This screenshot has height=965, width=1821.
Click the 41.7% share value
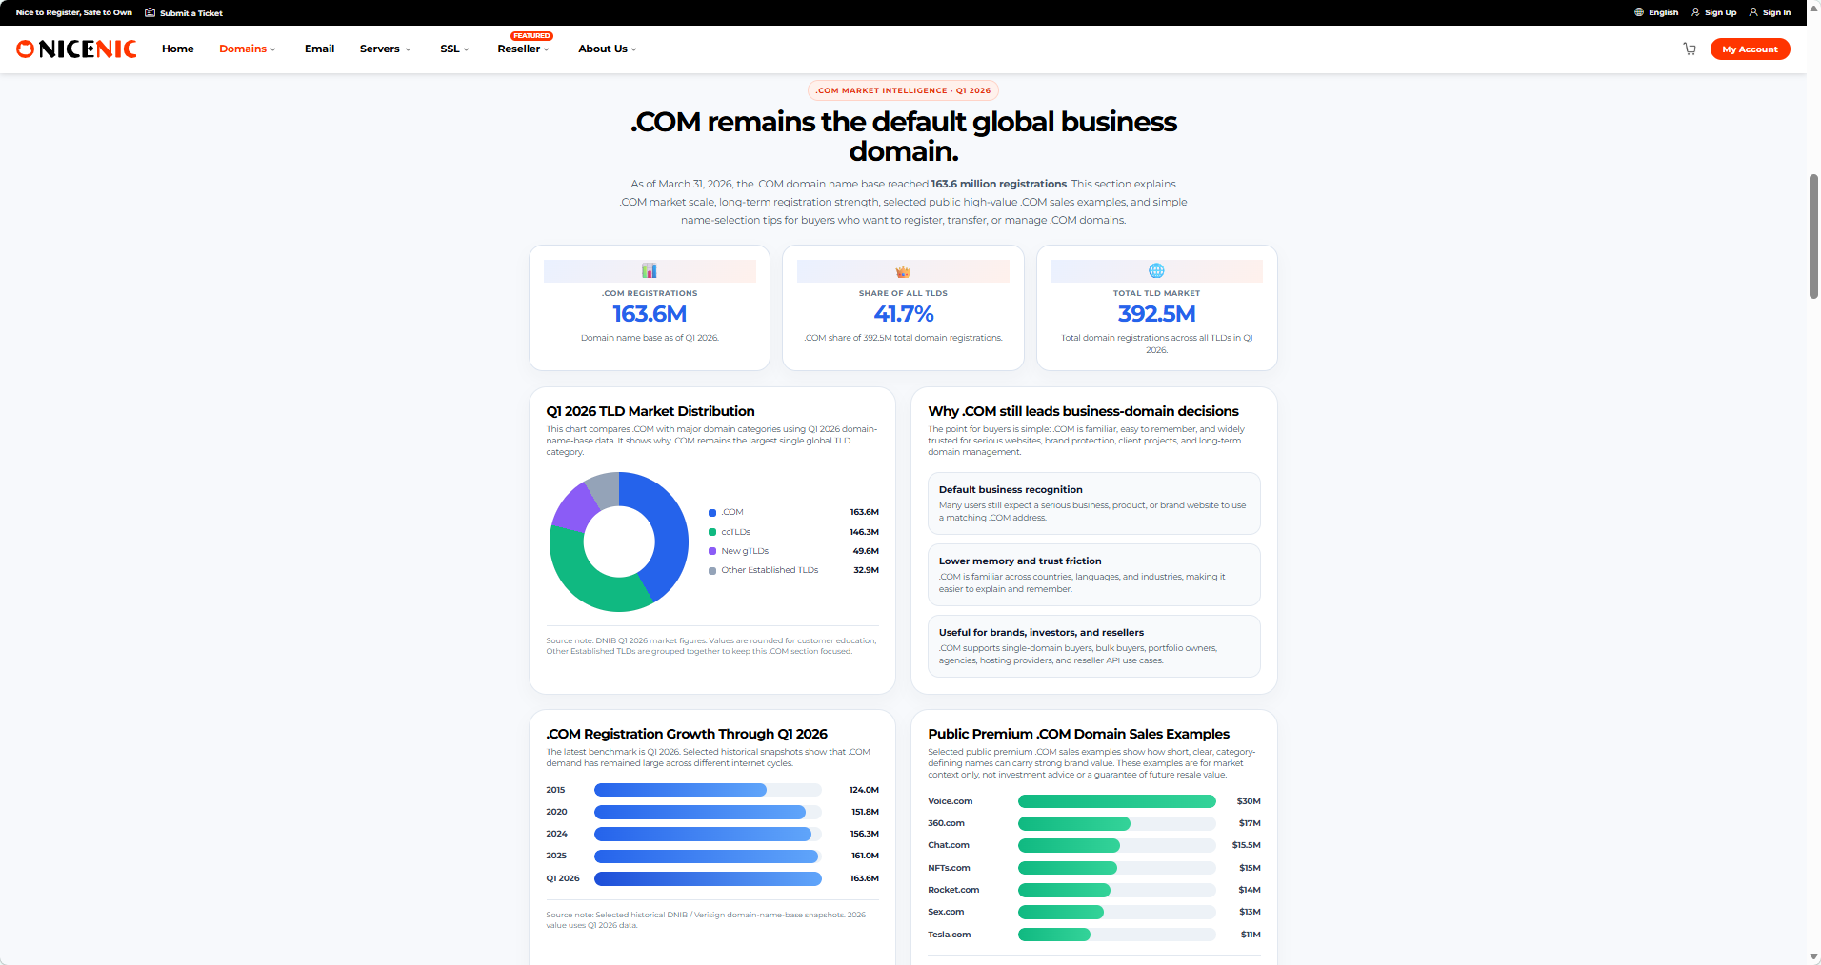[x=903, y=314]
